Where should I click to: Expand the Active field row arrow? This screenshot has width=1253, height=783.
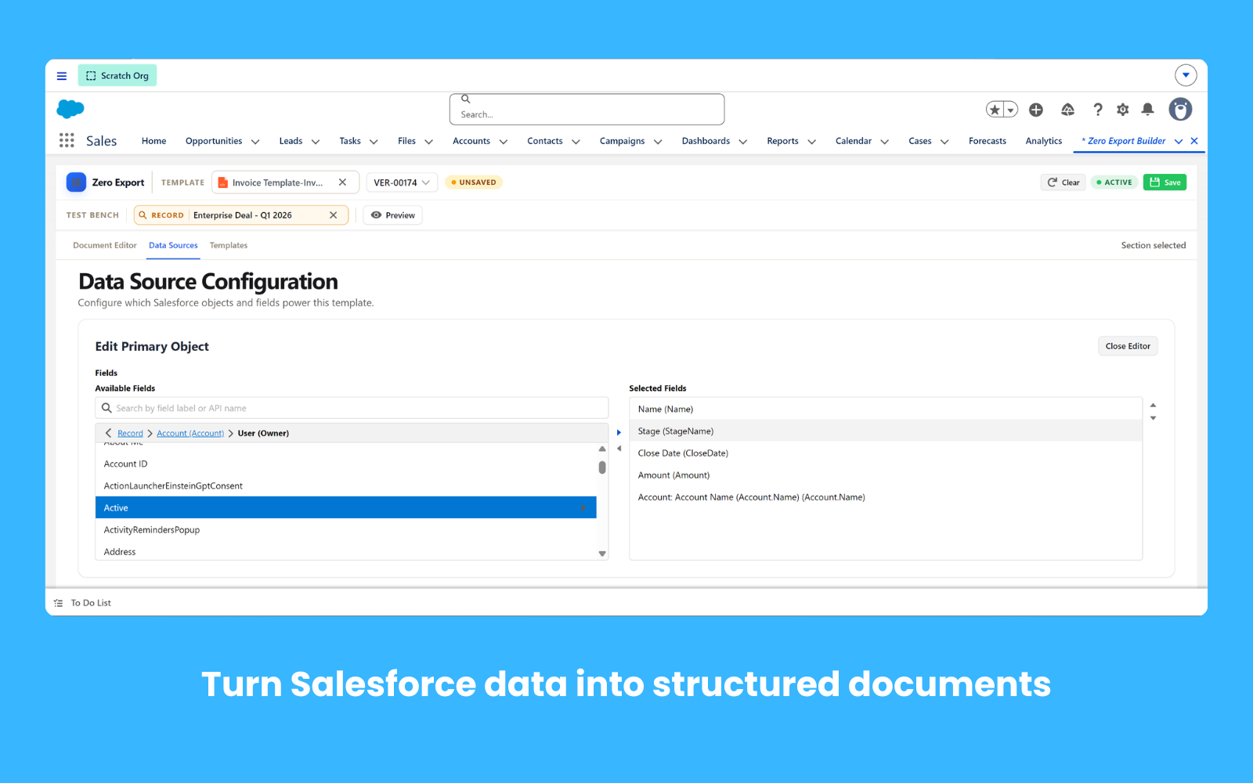tap(583, 508)
